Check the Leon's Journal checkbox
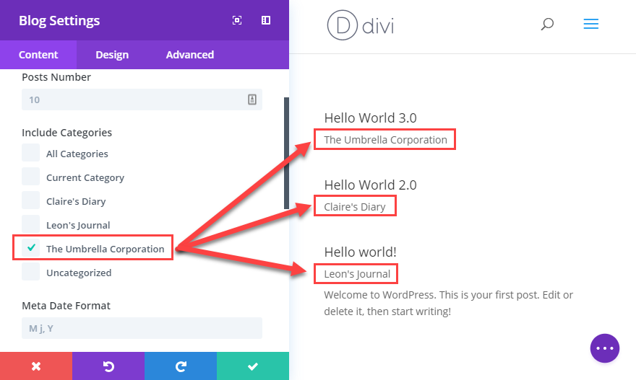Image resolution: width=636 pixels, height=380 pixels. point(31,224)
